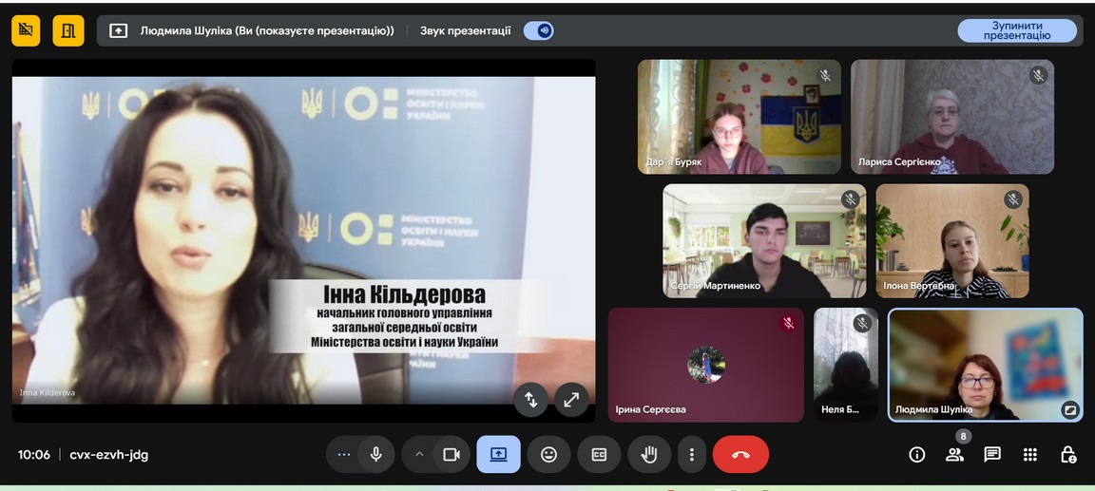Turn on closed captions
Image resolution: width=1095 pixels, height=491 pixels.
click(599, 455)
